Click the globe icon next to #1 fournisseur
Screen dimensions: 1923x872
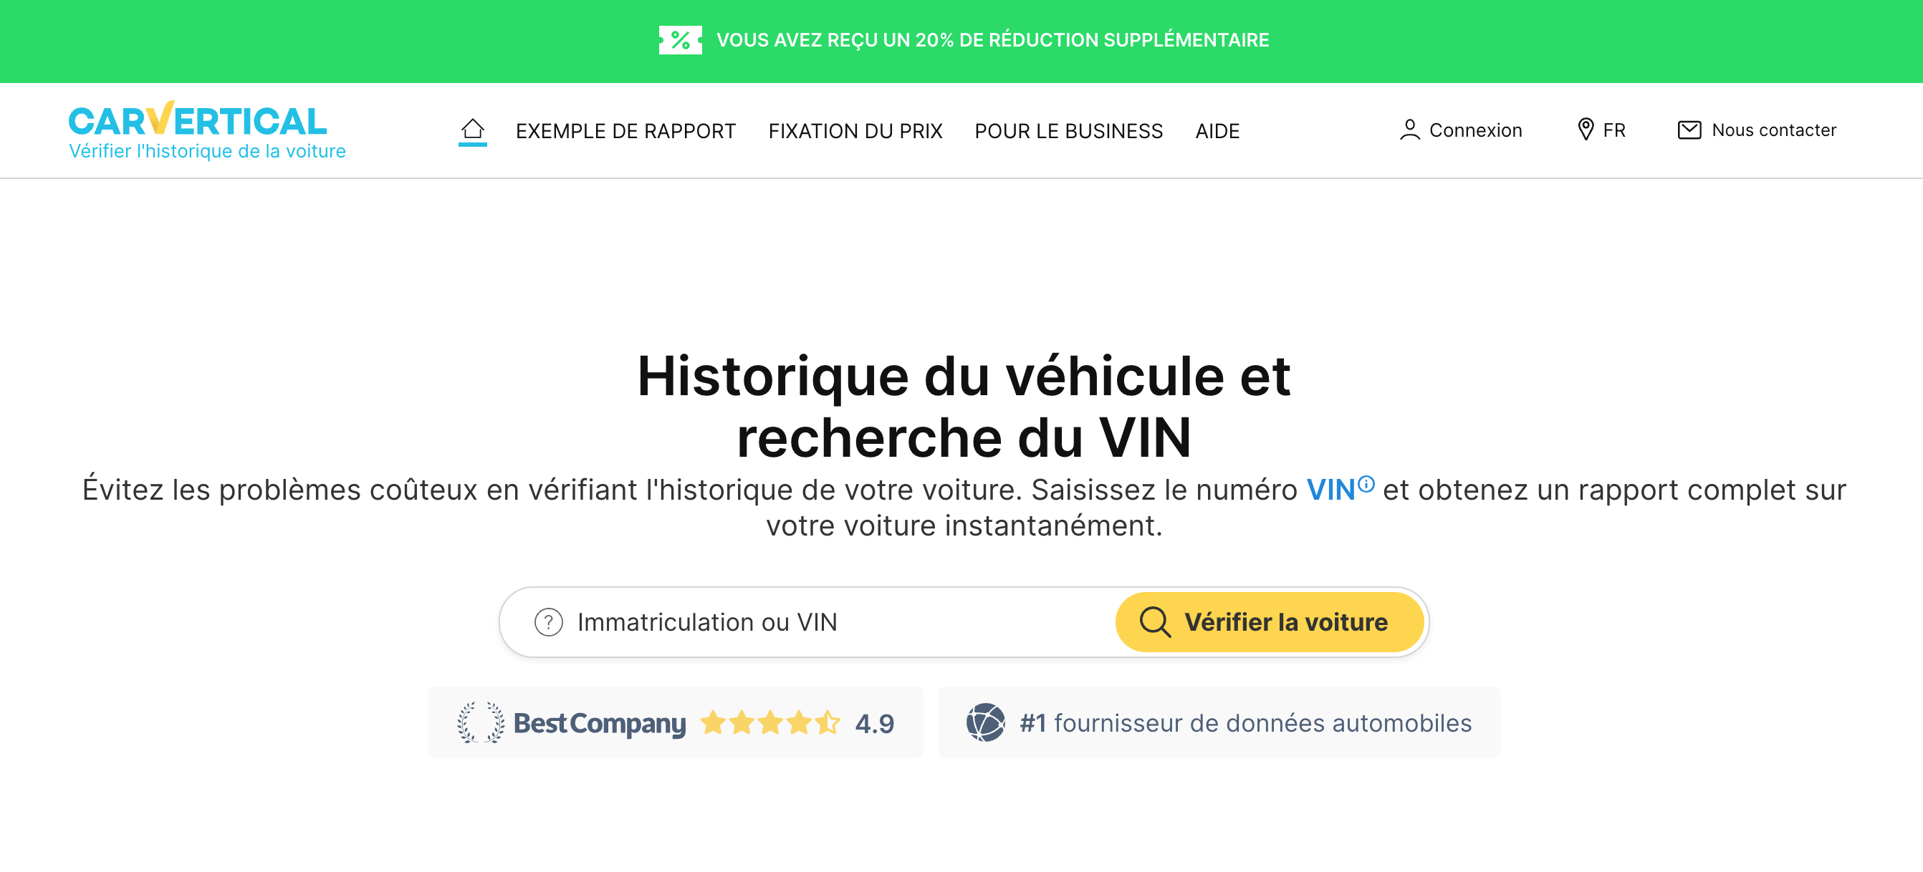[x=985, y=722]
